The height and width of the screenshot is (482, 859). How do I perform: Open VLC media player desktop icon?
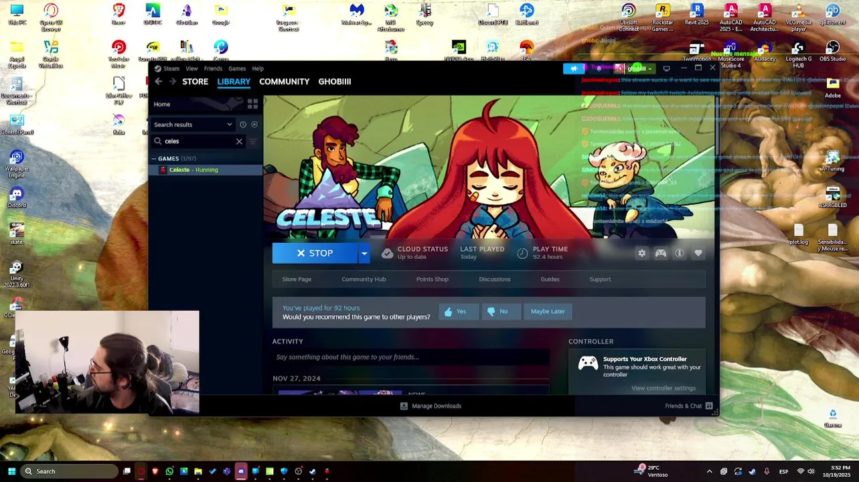click(799, 18)
